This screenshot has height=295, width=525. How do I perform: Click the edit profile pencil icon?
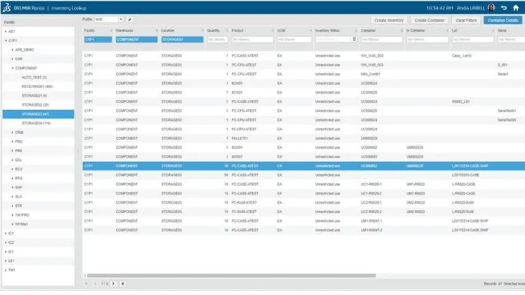pyautogui.click(x=130, y=20)
